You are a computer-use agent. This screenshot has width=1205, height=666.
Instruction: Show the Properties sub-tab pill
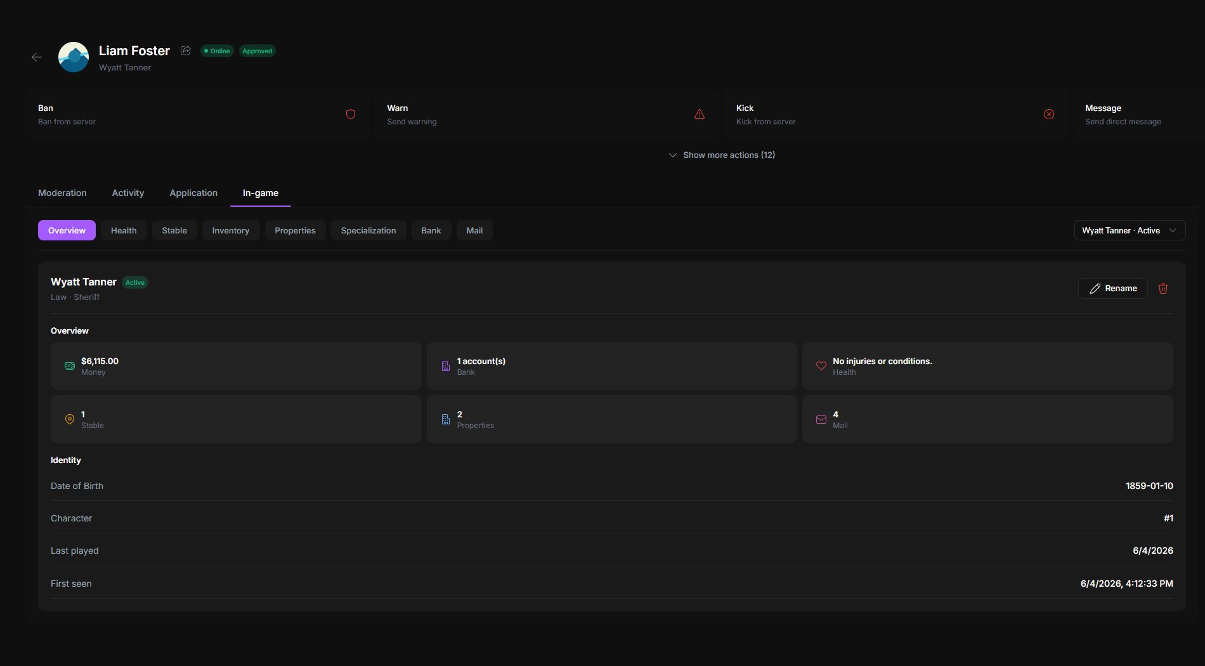tap(295, 230)
